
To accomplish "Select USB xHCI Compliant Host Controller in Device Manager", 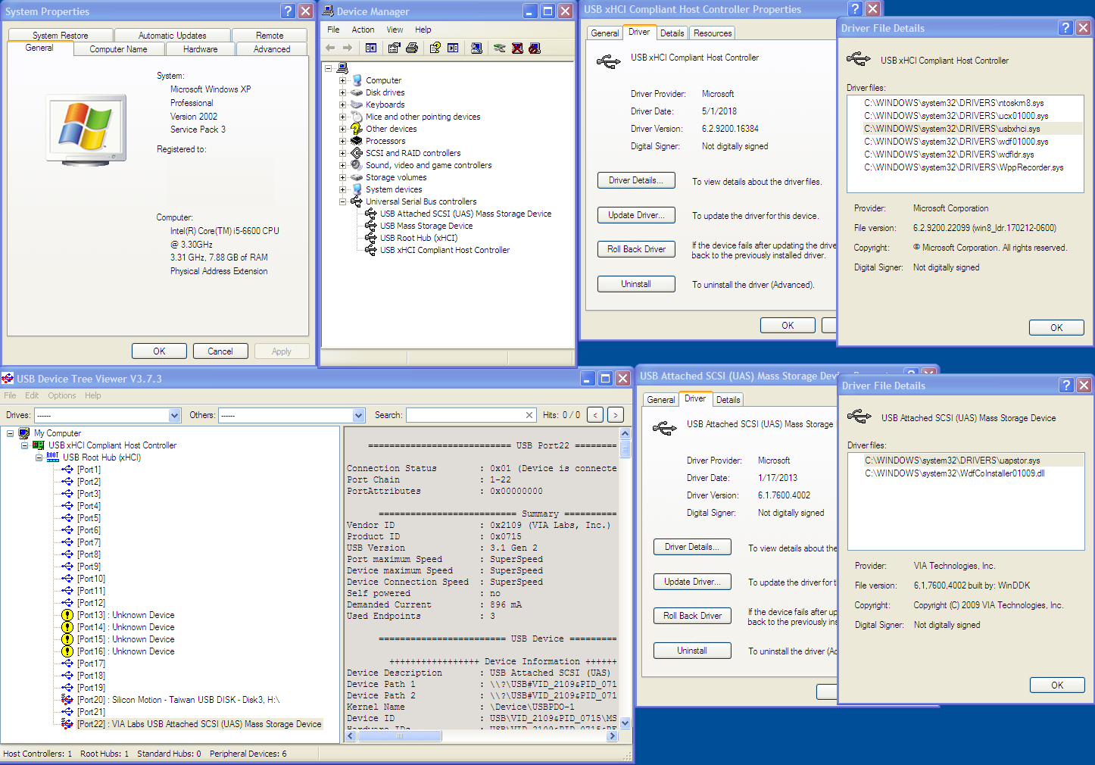I will tap(445, 250).
